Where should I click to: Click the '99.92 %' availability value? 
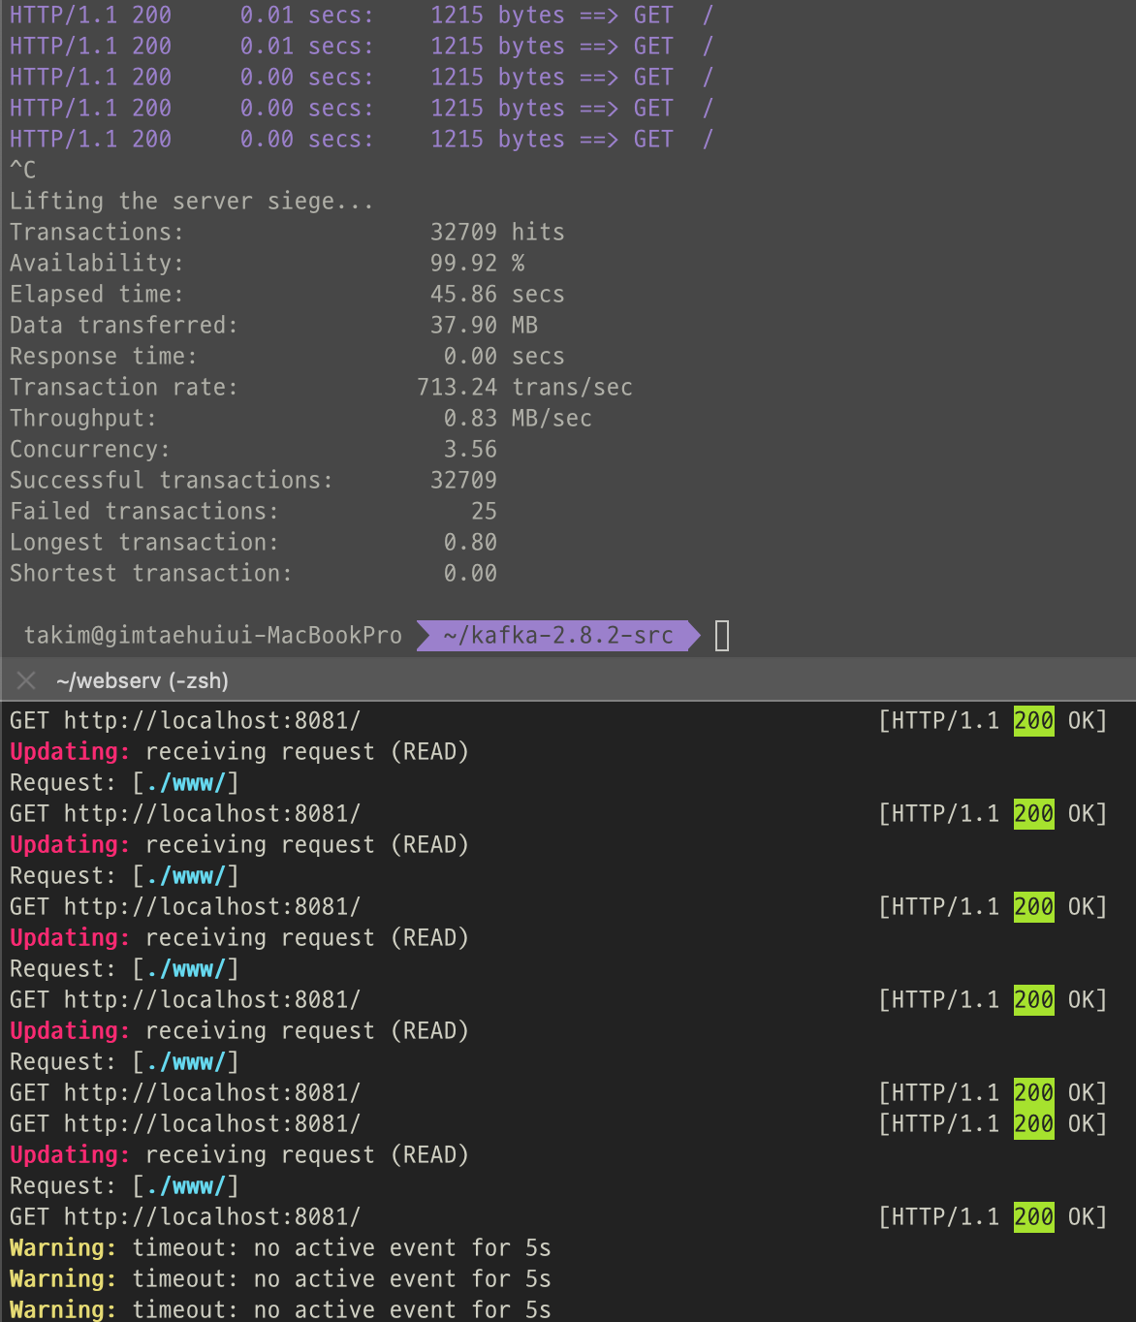tap(477, 264)
